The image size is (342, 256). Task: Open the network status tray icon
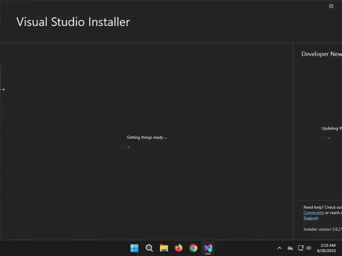[301, 248]
